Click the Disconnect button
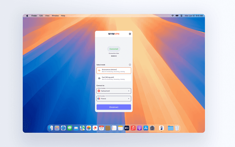This screenshot has width=235, height=147. [114, 107]
